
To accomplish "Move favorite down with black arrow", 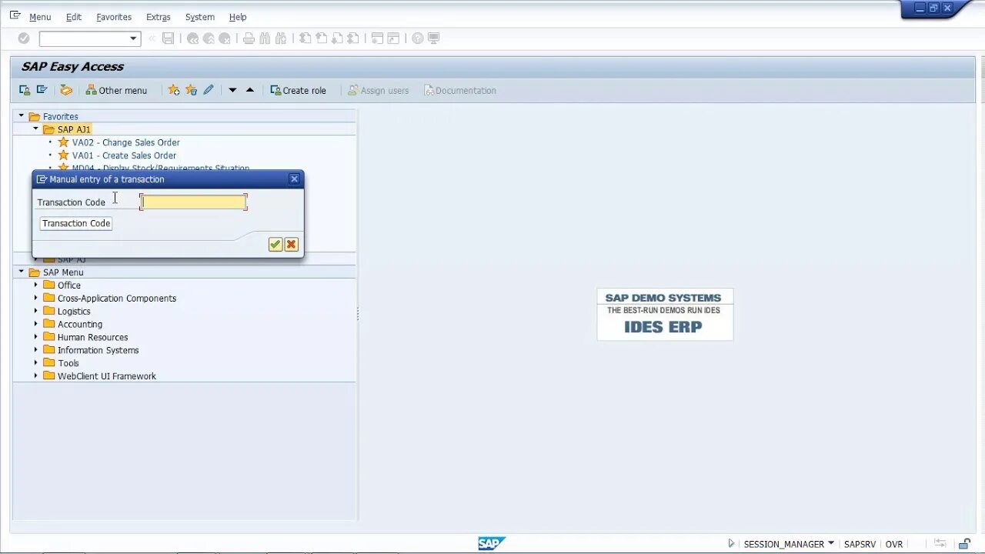I will tap(232, 90).
